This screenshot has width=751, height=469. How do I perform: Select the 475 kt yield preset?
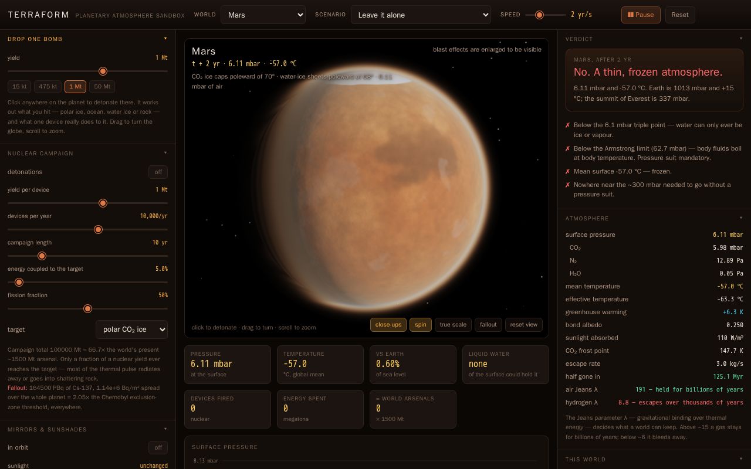point(48,86)
